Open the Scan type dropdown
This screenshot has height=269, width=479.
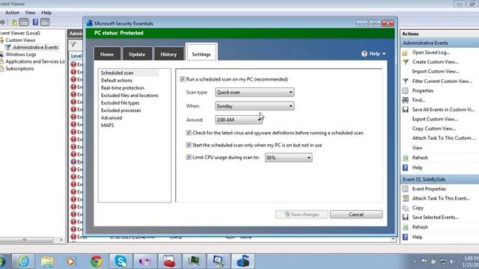tap(254, 92)
